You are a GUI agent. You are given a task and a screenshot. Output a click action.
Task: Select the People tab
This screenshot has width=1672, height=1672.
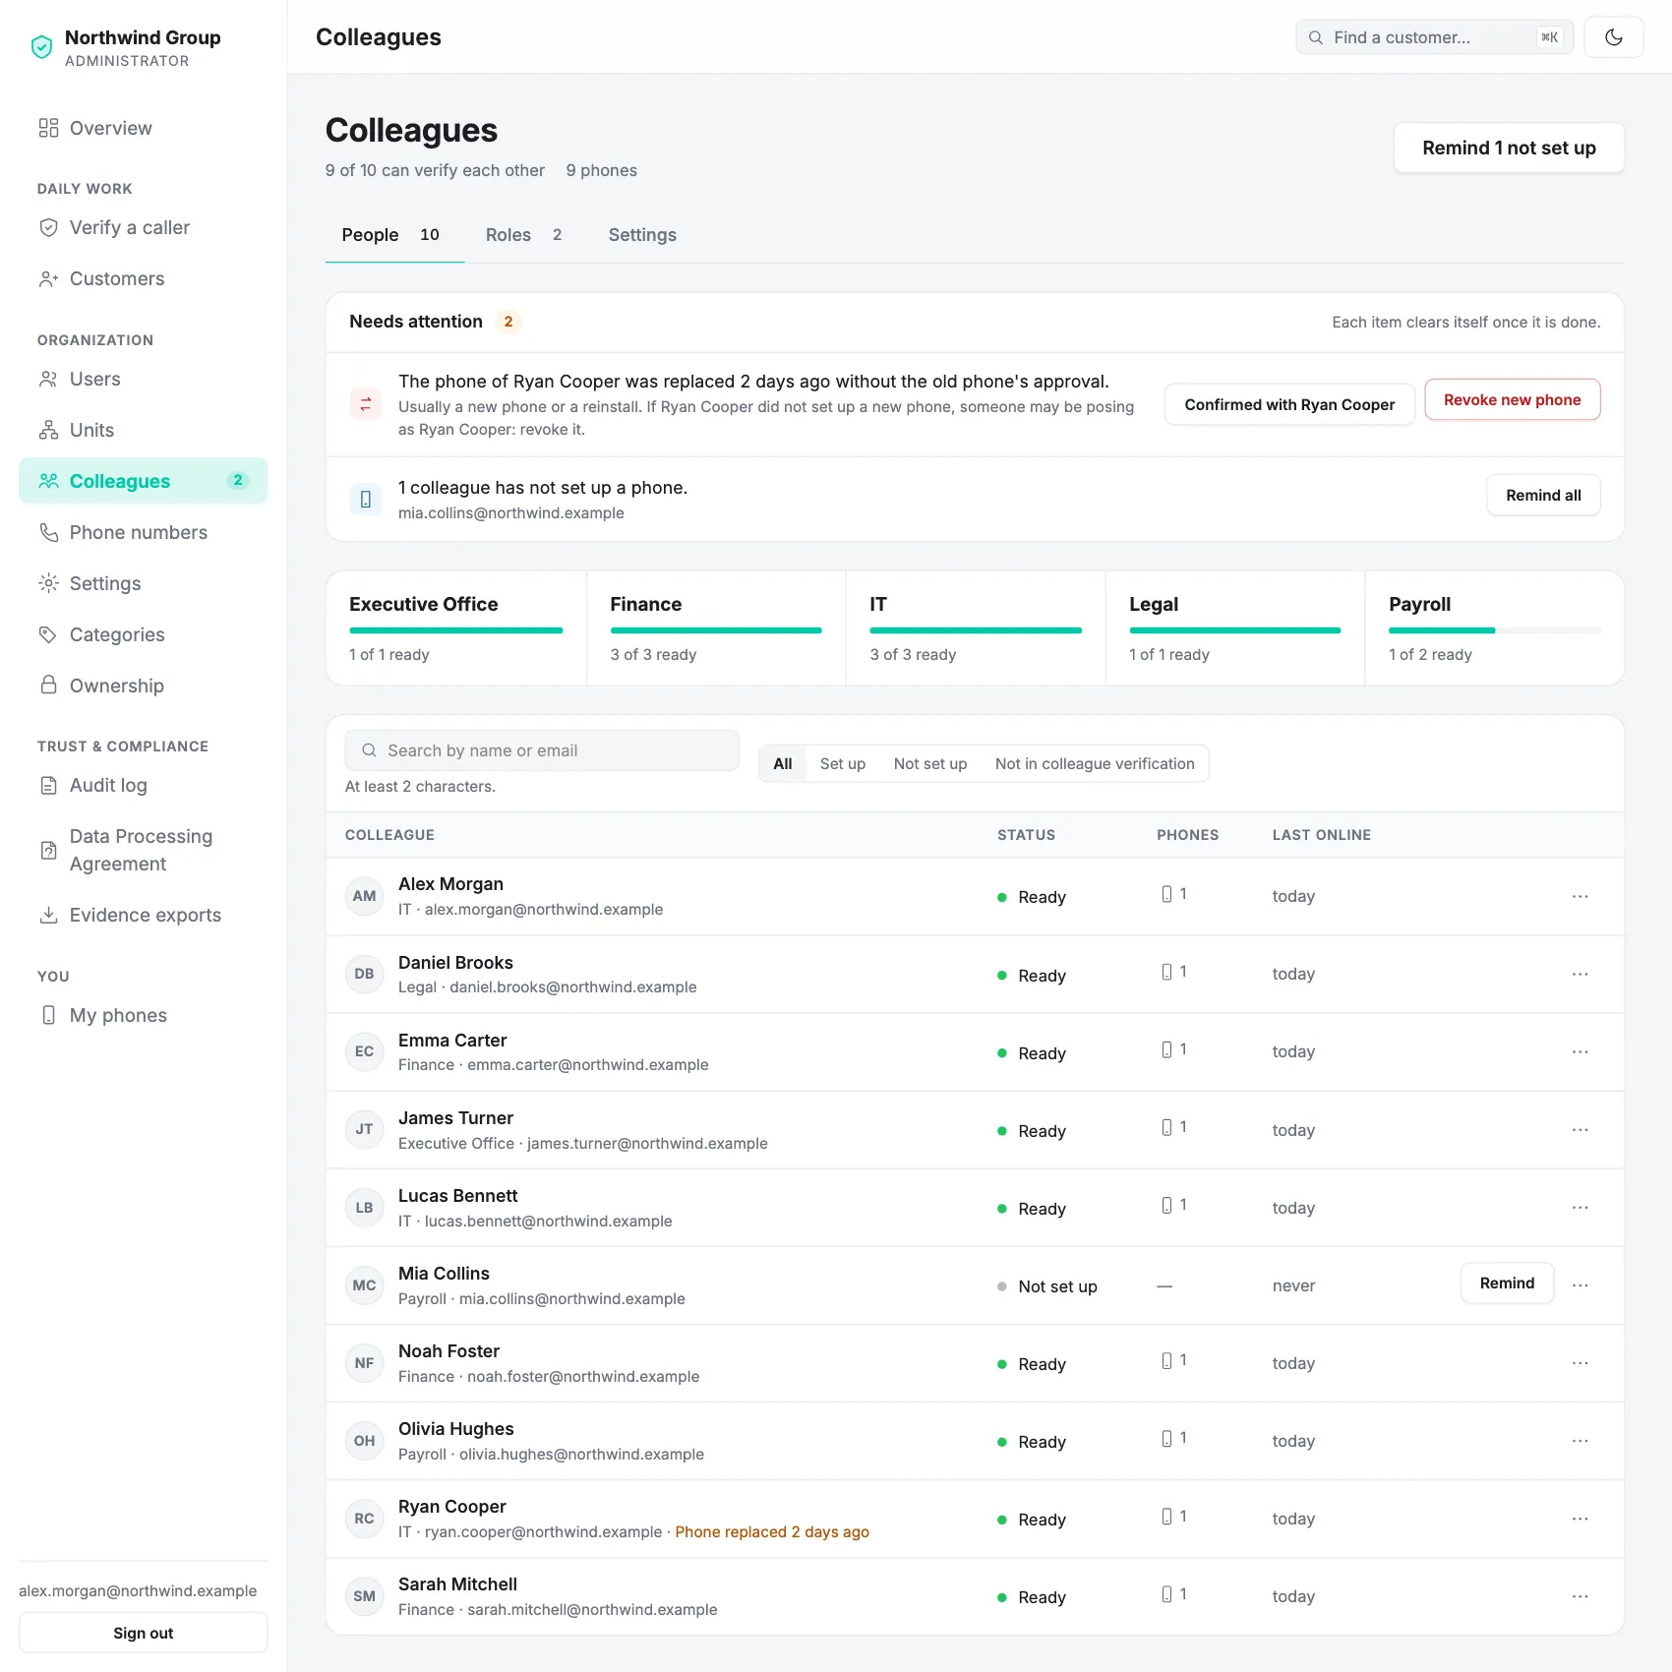point(394,235)
